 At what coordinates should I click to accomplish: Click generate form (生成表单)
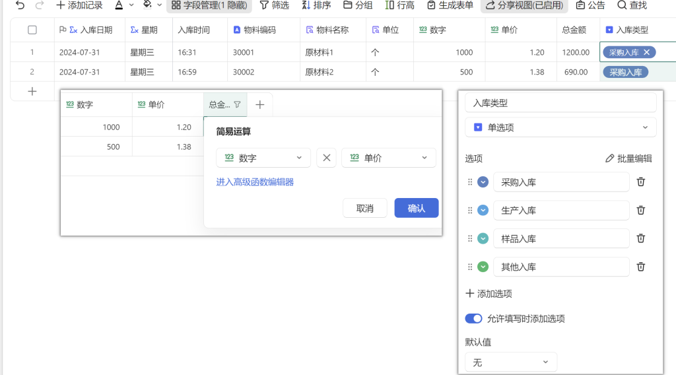tap(450, 5)
